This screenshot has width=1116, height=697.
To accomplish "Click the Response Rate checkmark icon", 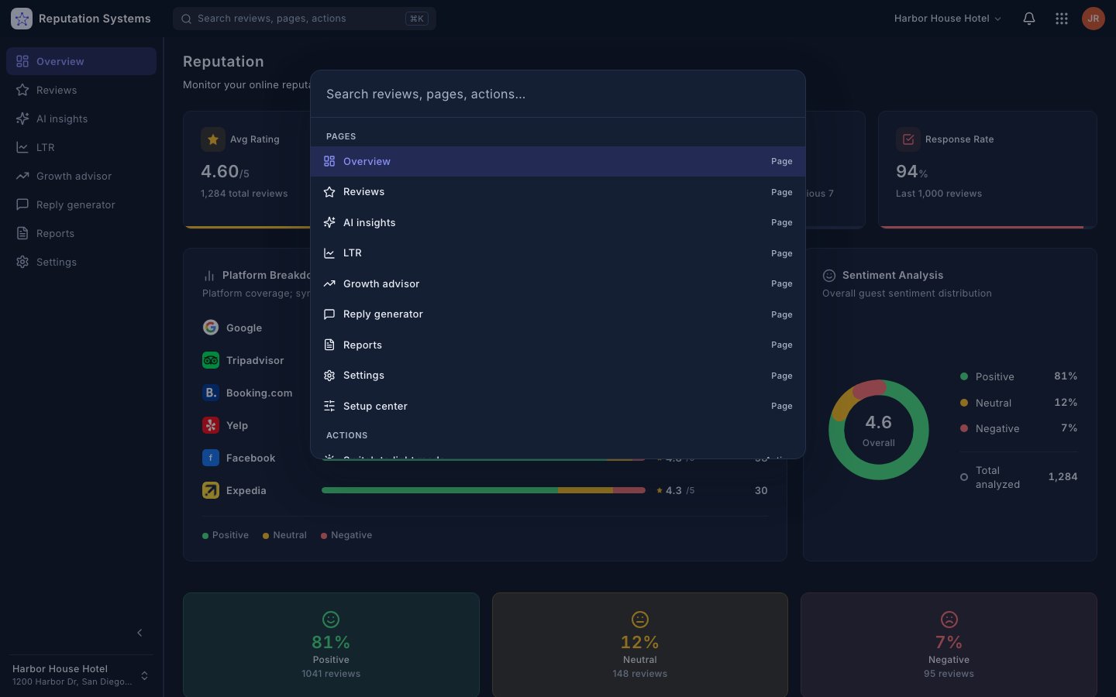I will [x=908, y=139].
